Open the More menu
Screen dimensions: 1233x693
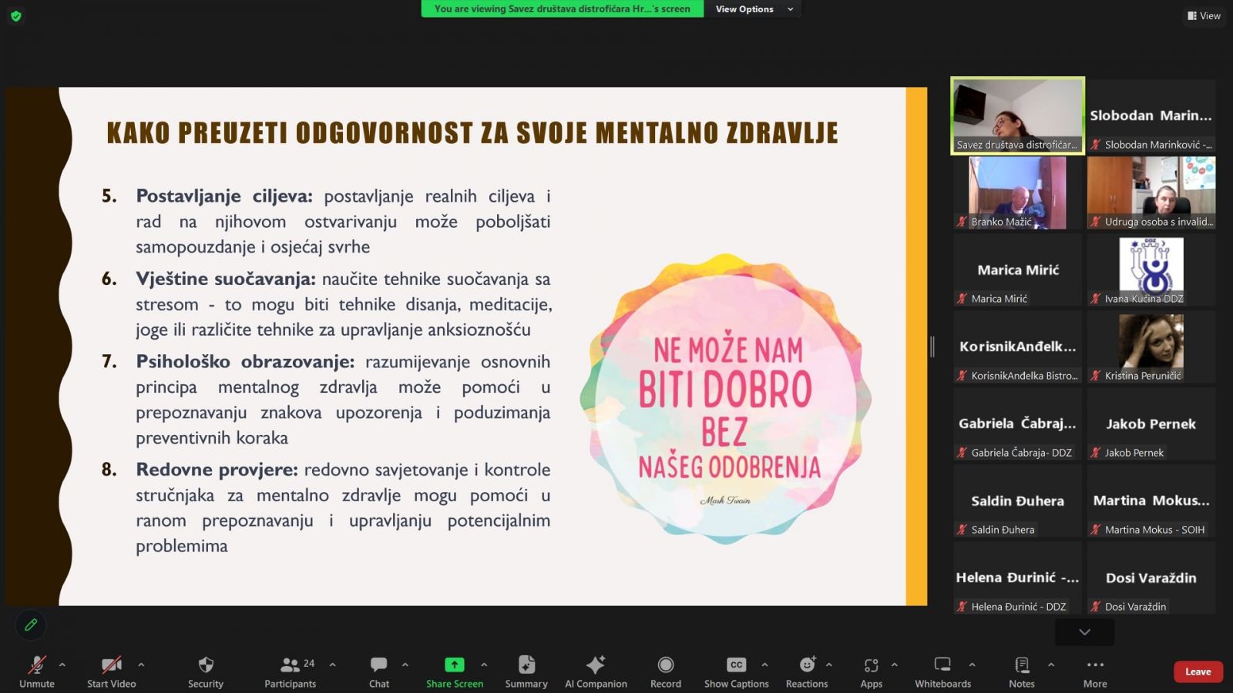click(1094, 665)
